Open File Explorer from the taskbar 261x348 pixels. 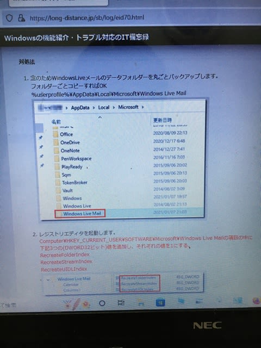(140, 302)
